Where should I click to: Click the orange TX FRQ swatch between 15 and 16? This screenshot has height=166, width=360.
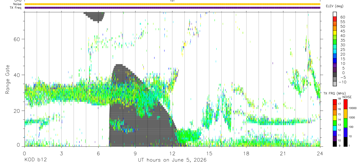coord(335,112)
